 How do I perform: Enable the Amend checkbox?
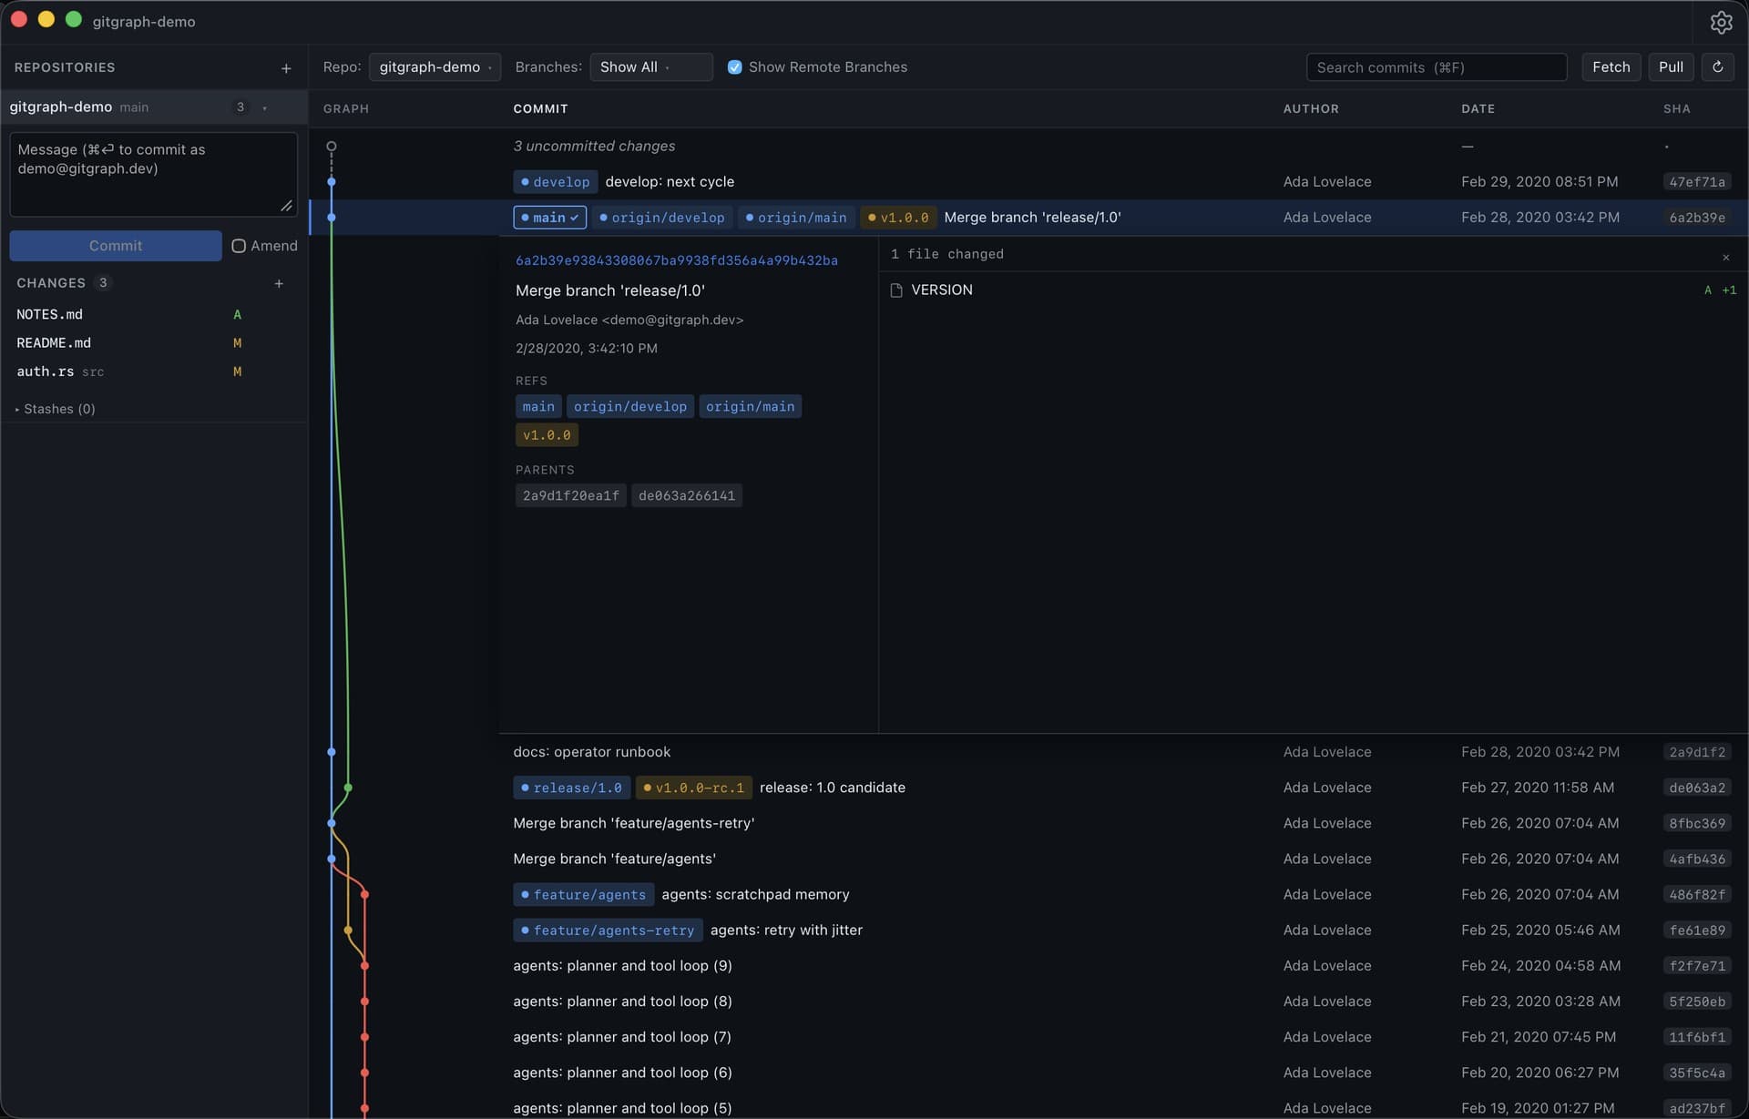tap(239, 246)
